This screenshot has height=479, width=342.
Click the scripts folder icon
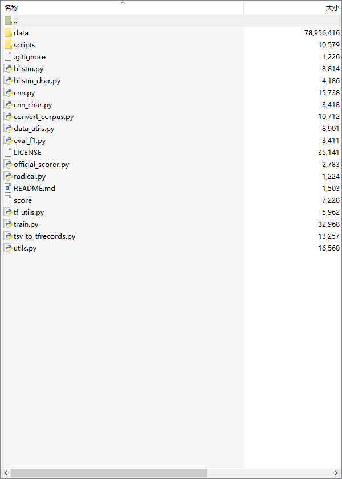(8, 45)
